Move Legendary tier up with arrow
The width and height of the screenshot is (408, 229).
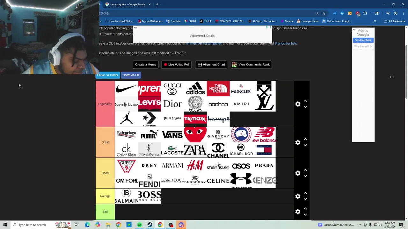(x=305, y=101)
